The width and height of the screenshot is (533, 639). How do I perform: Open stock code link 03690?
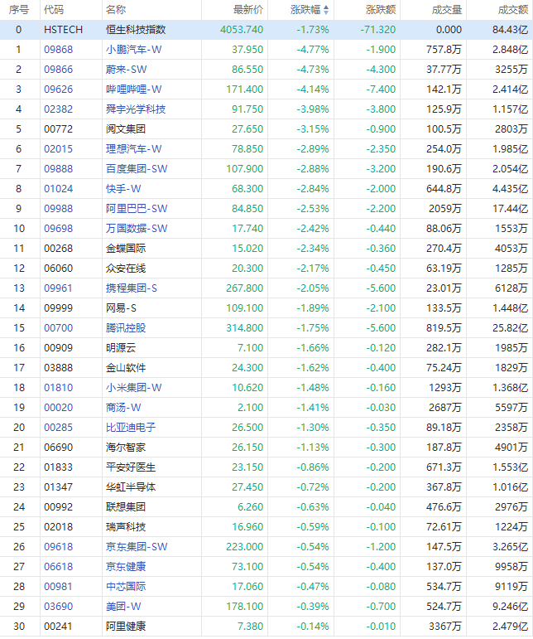58,607
